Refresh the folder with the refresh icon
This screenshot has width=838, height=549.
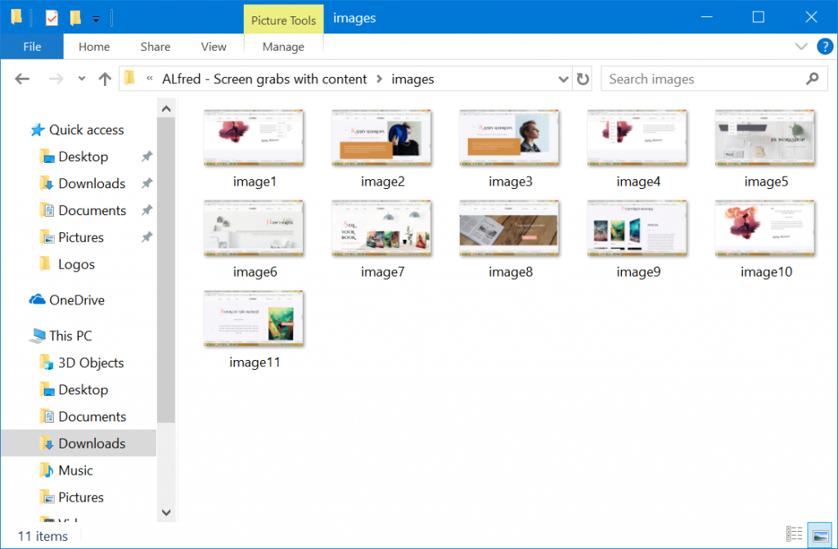[x=581, y=78]
